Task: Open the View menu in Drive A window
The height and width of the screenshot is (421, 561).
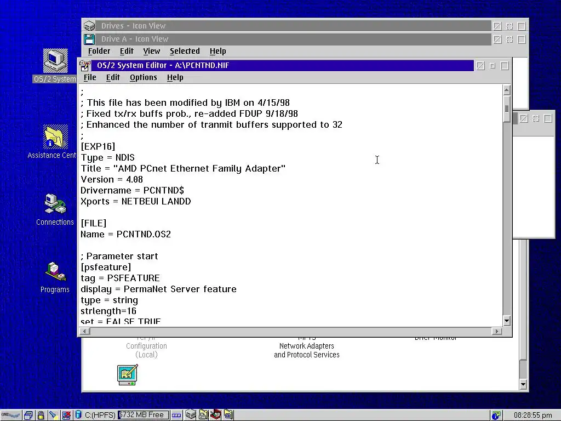Action: coord(152,51)
